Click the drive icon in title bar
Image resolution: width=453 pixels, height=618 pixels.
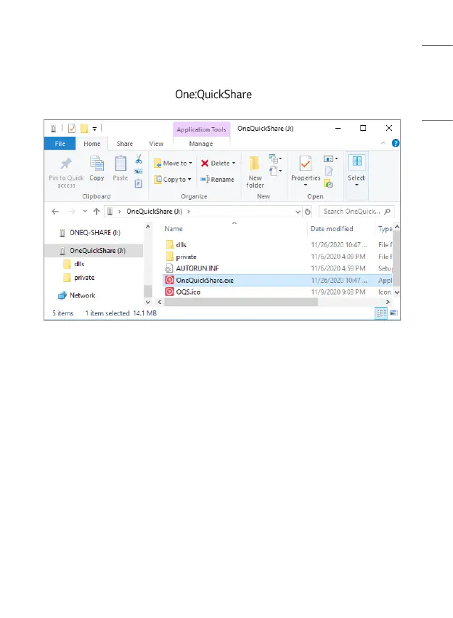53,128
